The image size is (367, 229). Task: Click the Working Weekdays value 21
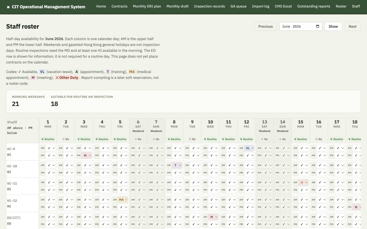point(16,104)
